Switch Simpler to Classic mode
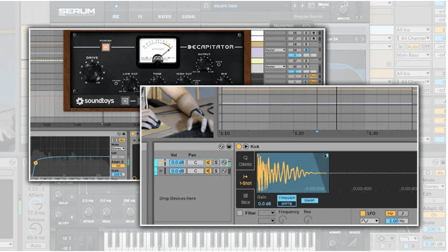Screen dimensions: 448x252 point(245,161)
